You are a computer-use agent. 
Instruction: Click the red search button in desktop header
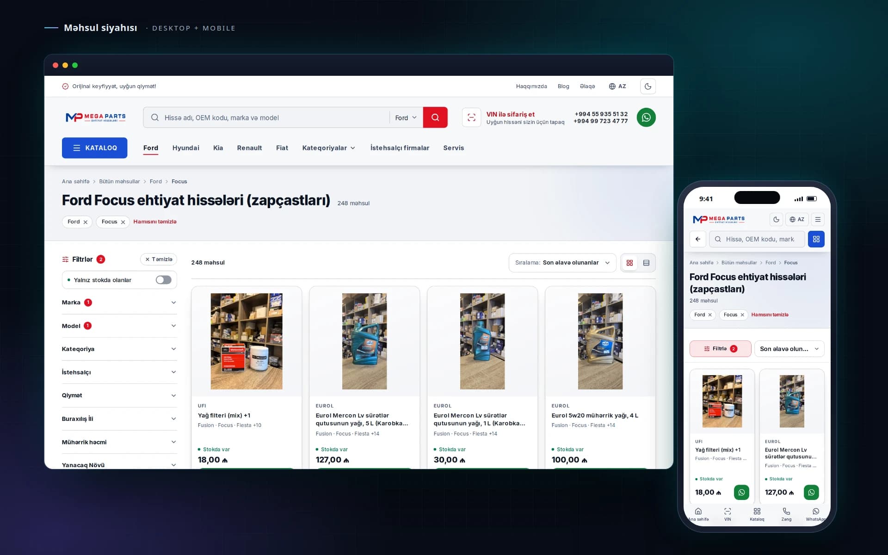(x=435, y=117)
